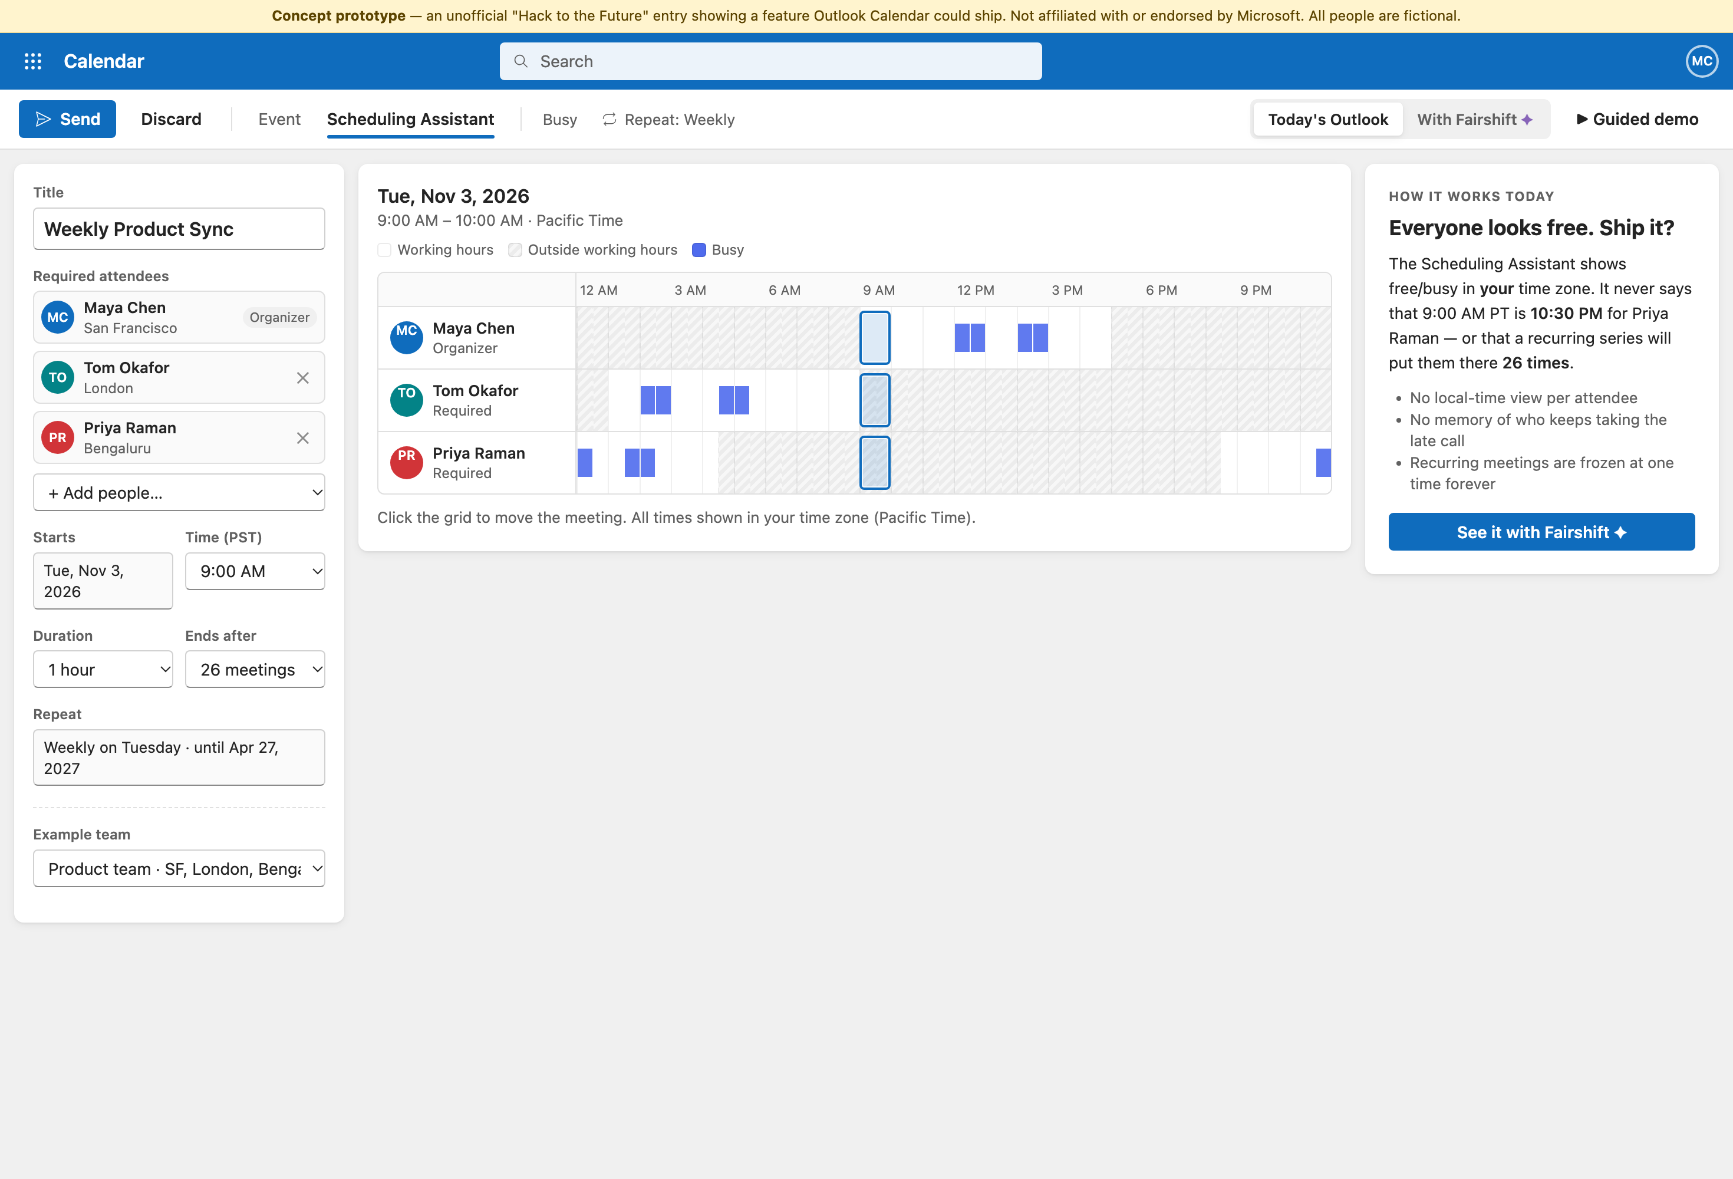Open the app launcher grid icon

[x=33, y=61]
